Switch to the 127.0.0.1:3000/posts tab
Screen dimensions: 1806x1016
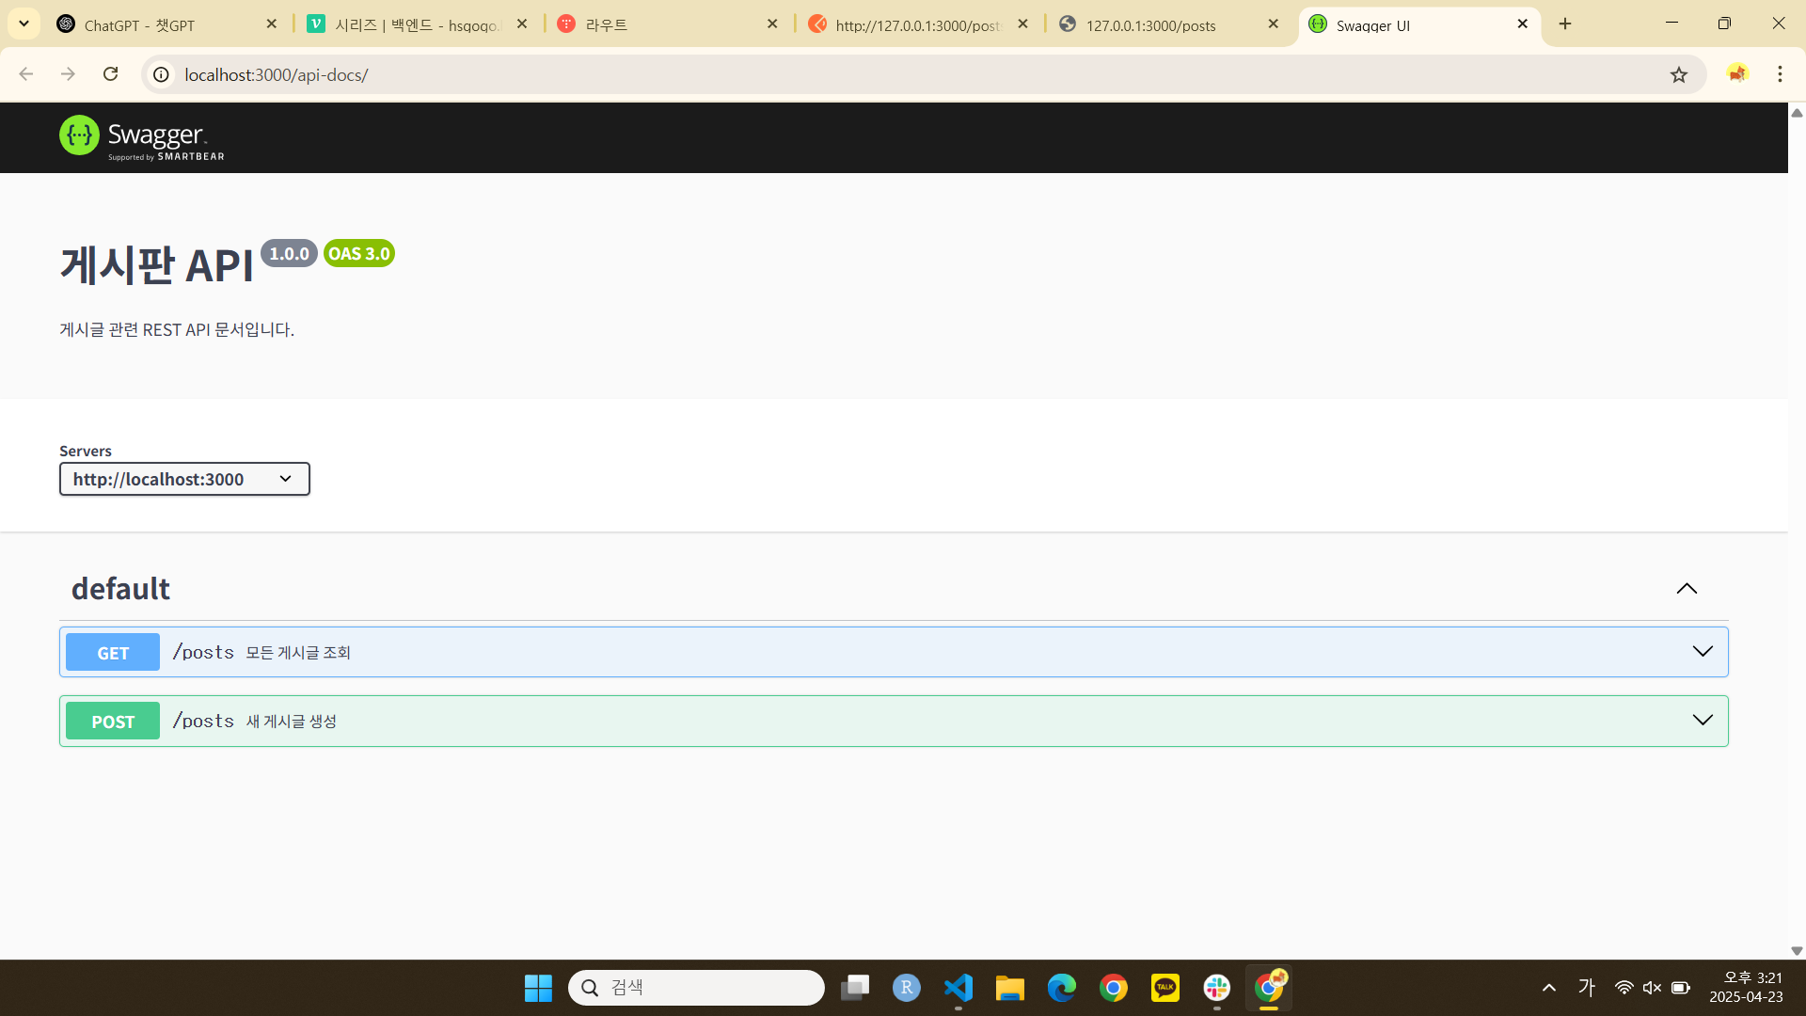click(1149, 25)
